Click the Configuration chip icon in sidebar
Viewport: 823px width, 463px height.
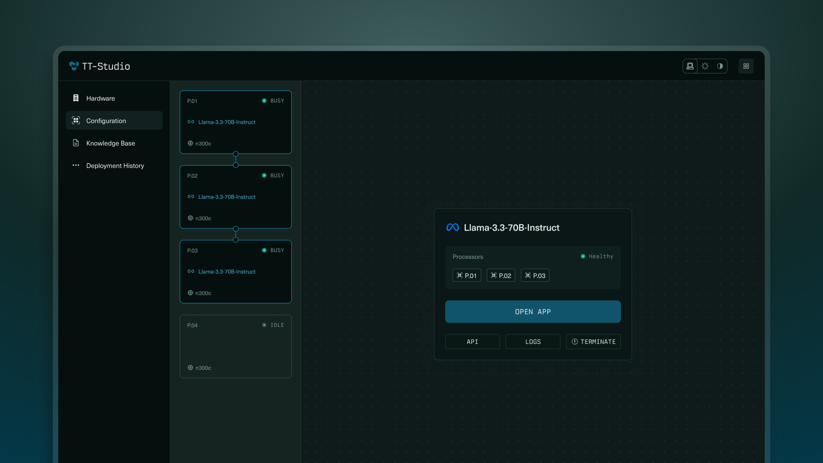coord(76,120)
